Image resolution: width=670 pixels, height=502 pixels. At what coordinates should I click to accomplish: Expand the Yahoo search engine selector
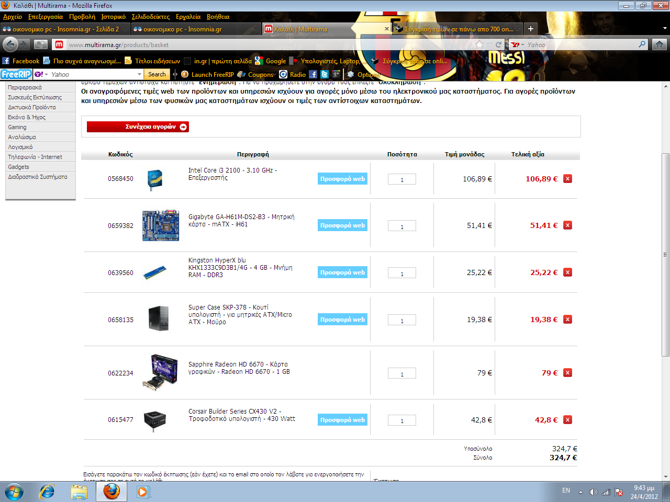click(x=519, y=44)
